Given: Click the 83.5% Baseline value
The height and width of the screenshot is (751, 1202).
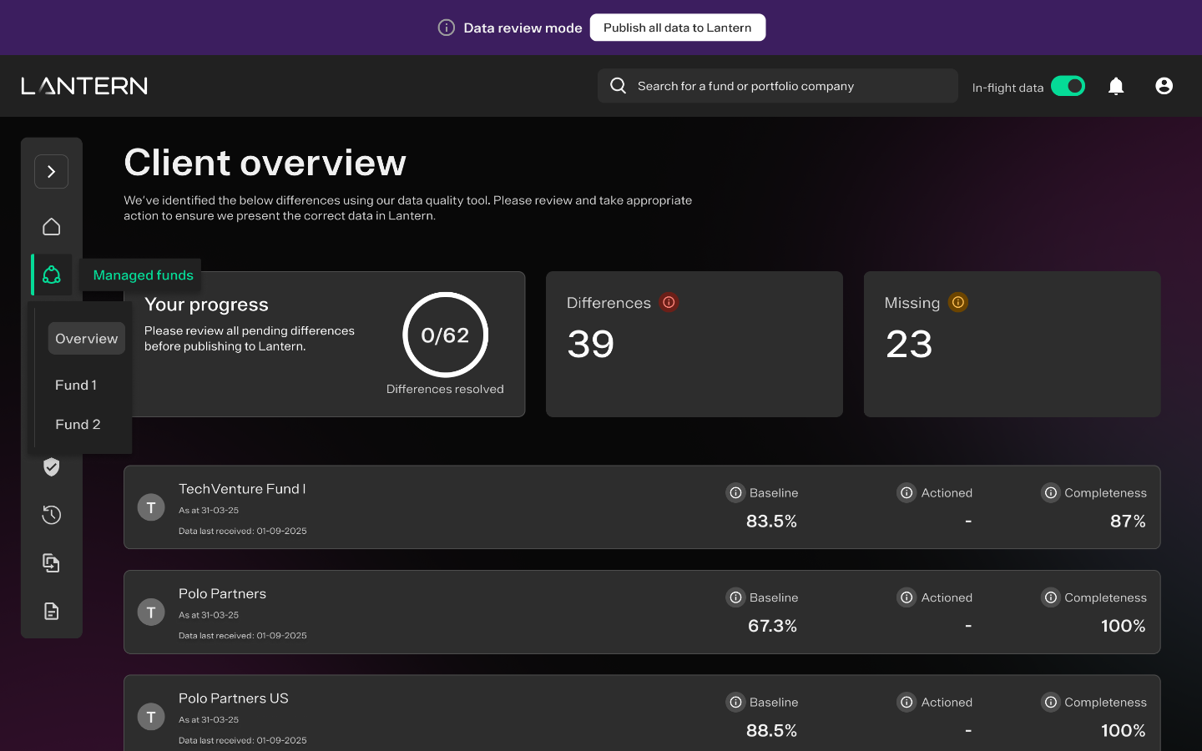Looking at the screenshot, I should (x=771, y=522).
